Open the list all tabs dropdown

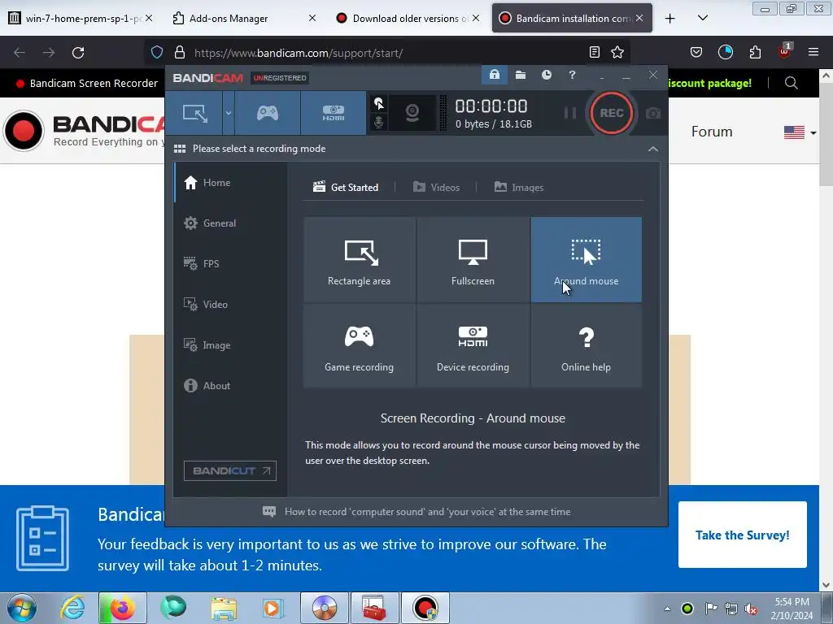click(702, 19)
